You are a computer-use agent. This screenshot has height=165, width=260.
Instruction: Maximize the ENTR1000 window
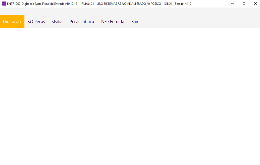244,4
